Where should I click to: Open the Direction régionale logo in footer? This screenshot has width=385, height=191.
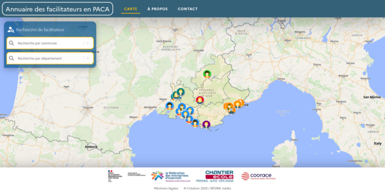click(x=136, y=174)
